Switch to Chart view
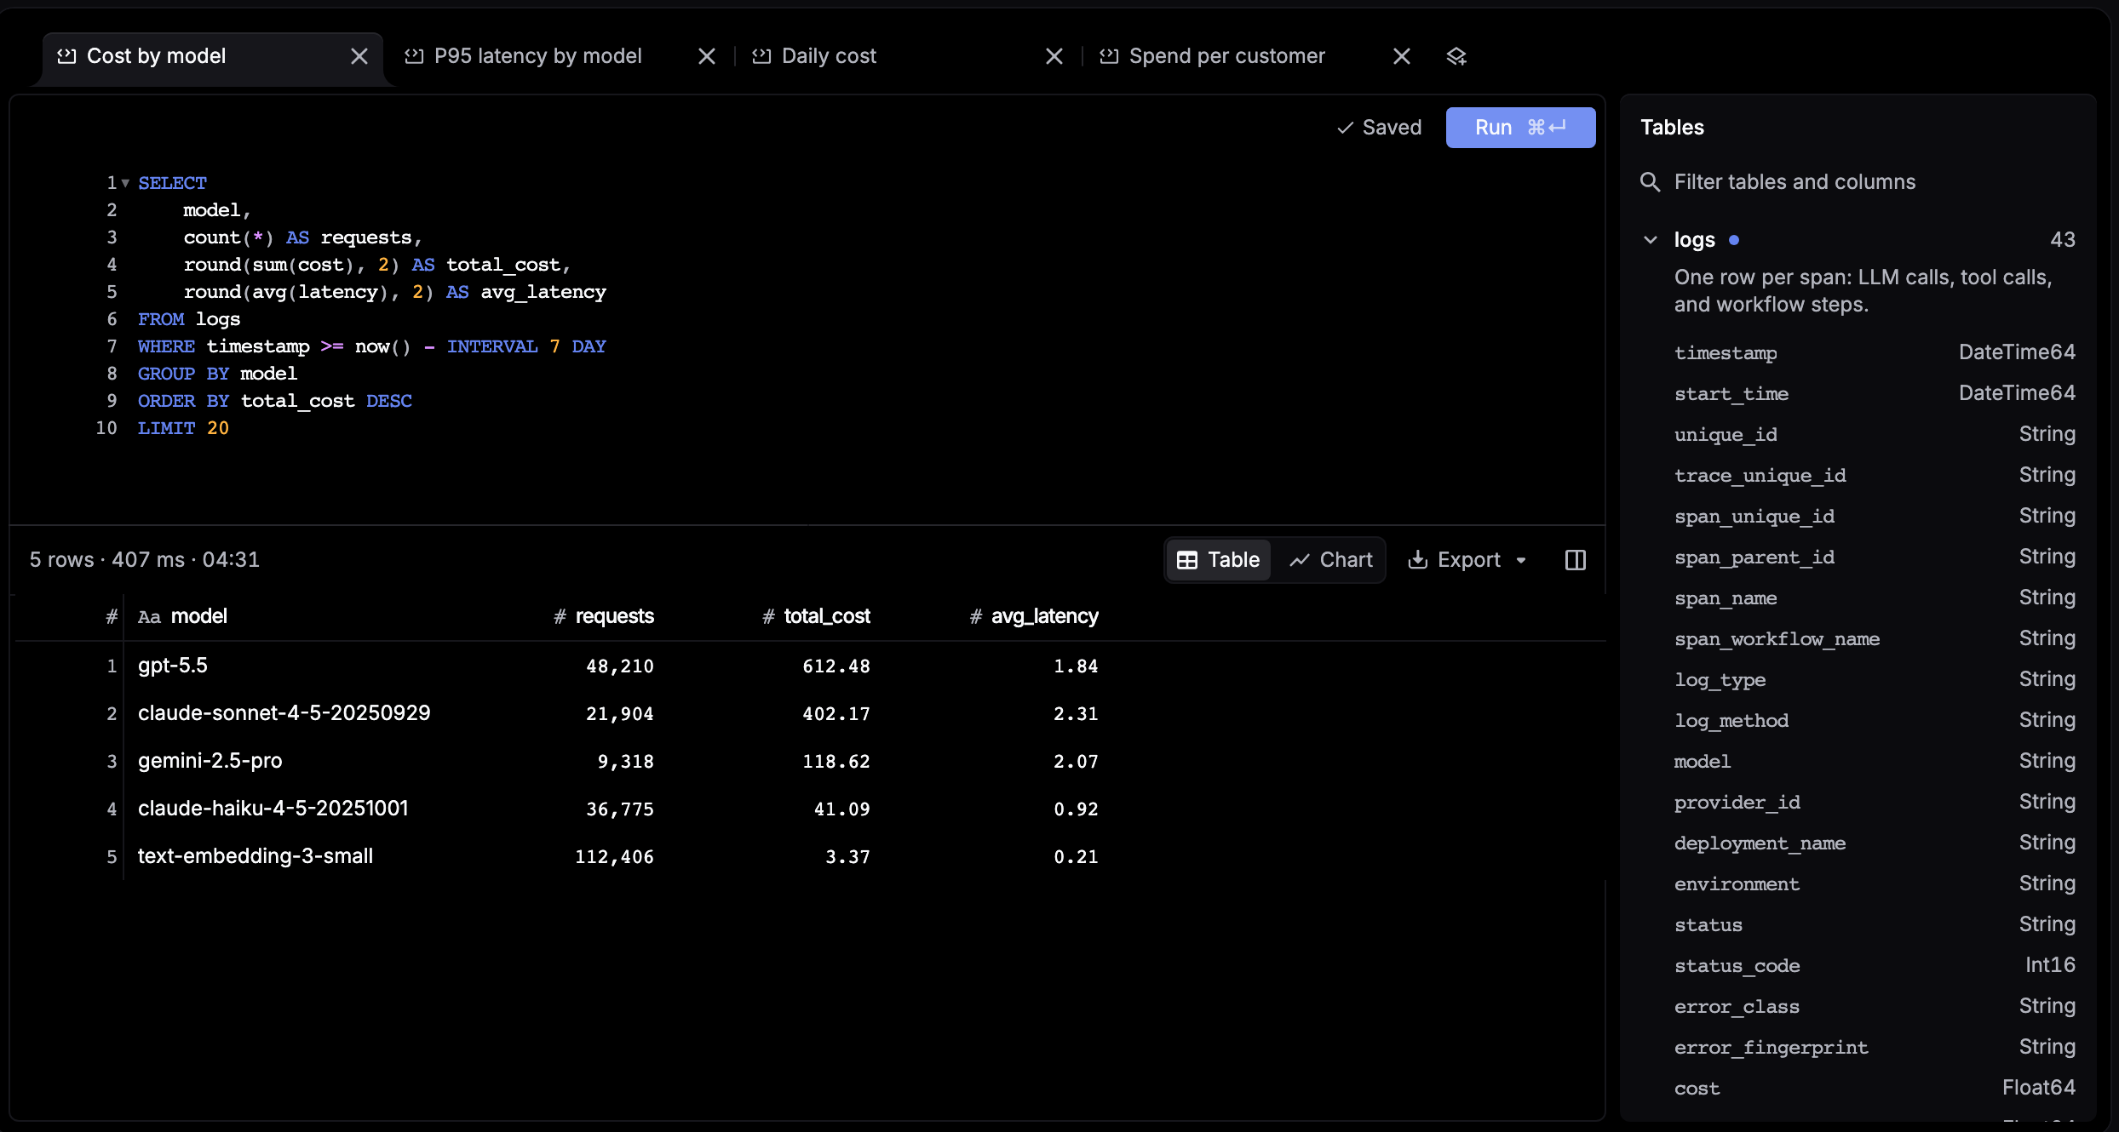2119x1132 pixels. [1331, 560]
